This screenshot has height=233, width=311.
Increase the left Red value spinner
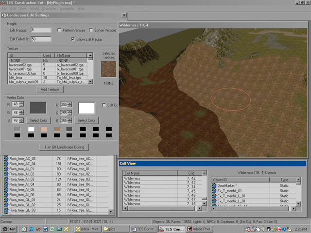coord(21,102)
